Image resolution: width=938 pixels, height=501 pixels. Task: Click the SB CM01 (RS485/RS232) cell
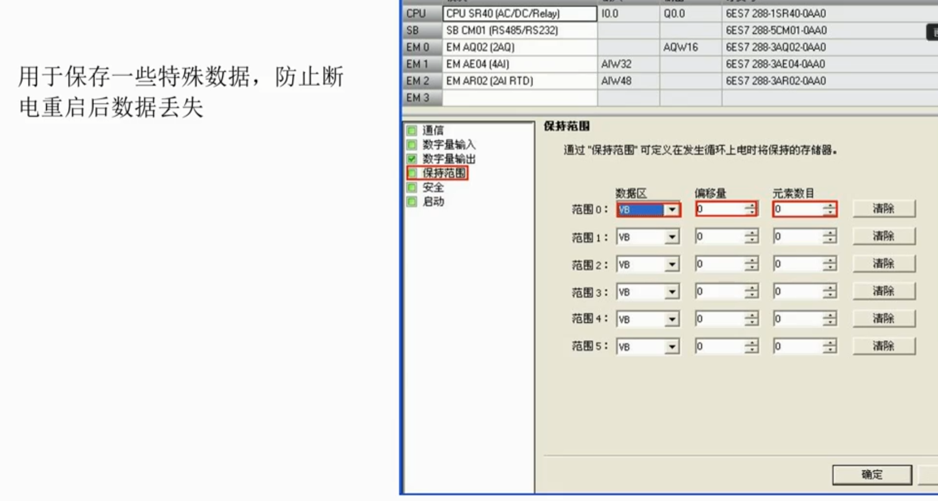pos(520,31)
